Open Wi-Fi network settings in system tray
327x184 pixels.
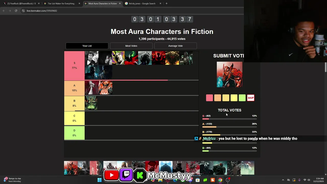pyautogui.click(x=305, y=180)
